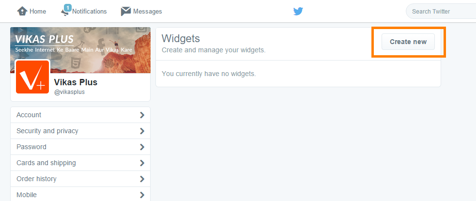Click the Messages envelope icon
Image resolution: width=476 pixels, height=201 pixels.
pos(126,12)
